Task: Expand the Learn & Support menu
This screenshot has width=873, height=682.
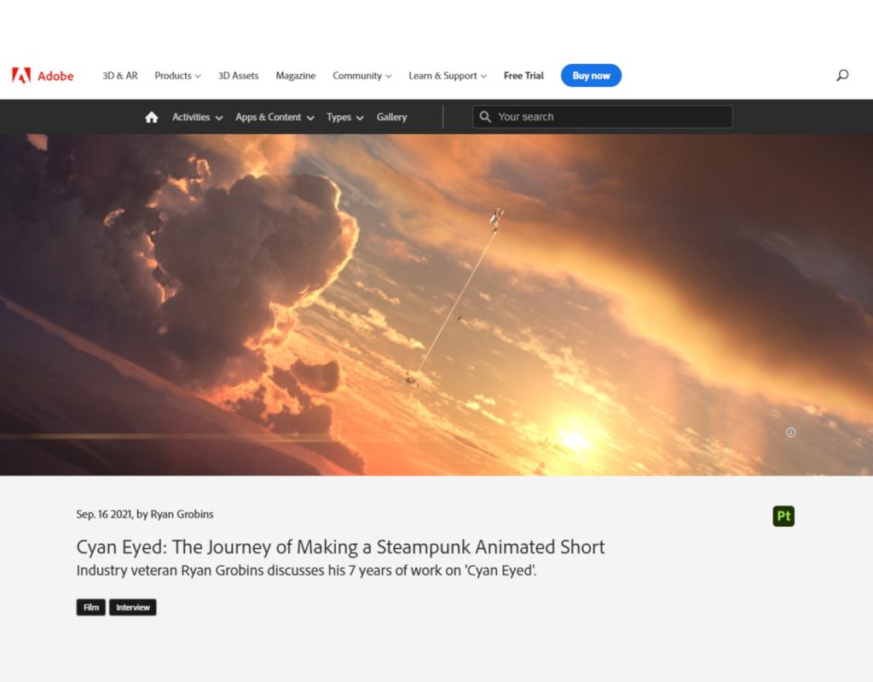Action: tap(448, 76)
